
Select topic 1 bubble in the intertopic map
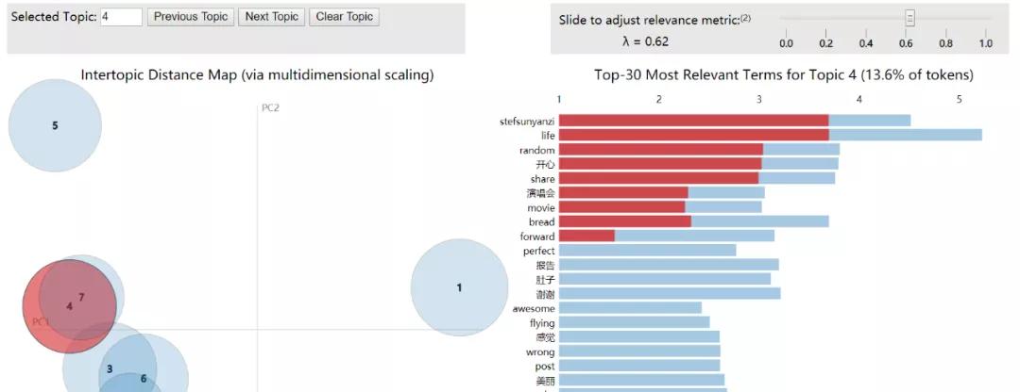point(459,287)
